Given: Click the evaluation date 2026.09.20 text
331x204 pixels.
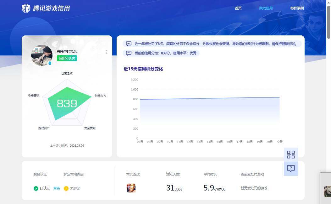Looking at the screenshot, I should pos(77,146).
